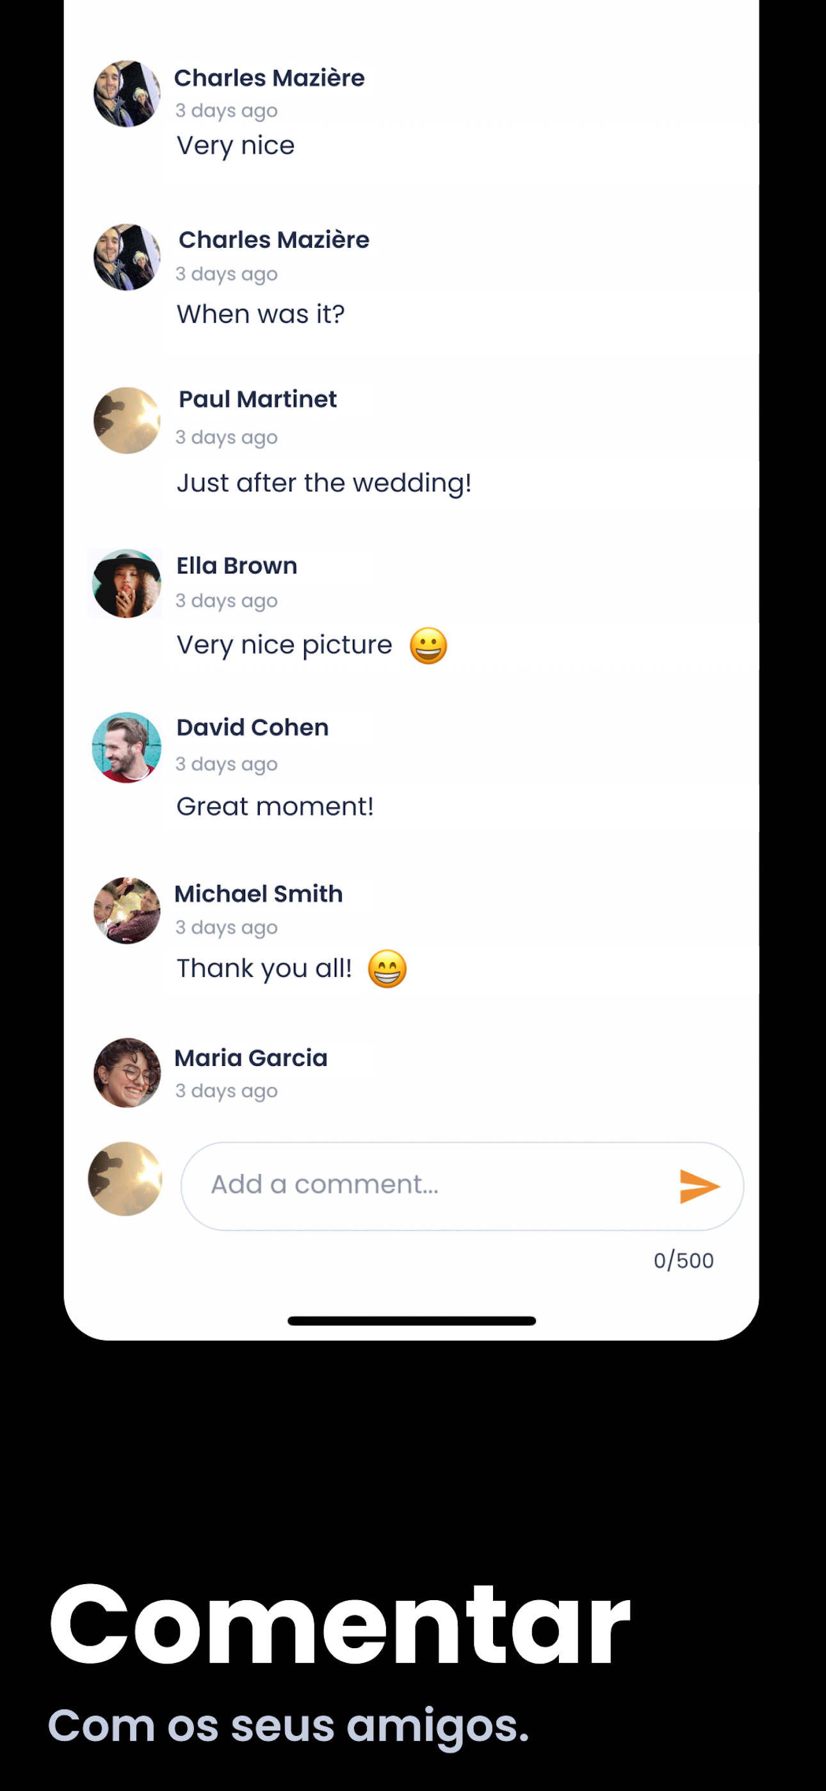This screenshot has width=826, height=1791.
Task: Open Maria Garcia's name link
Action: pos(251,1058)
